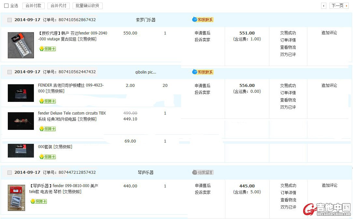Open the 复古弦钮 product thumbnail
The height and width of the screenshot is (219, 353).
click(x=21, y=45)
